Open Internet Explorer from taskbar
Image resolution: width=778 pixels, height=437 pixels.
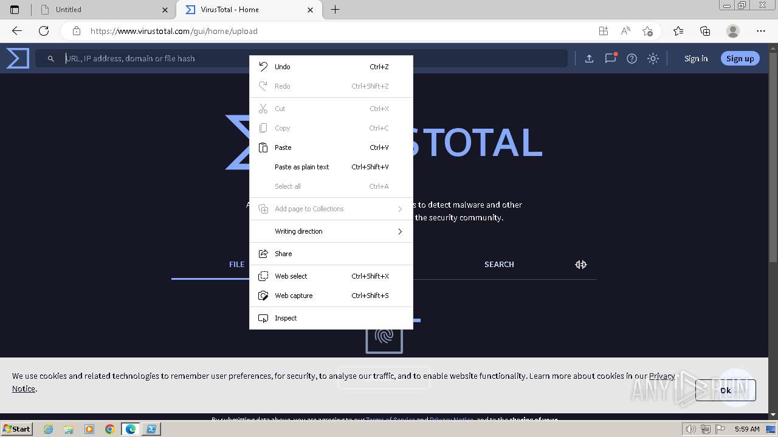48,429
